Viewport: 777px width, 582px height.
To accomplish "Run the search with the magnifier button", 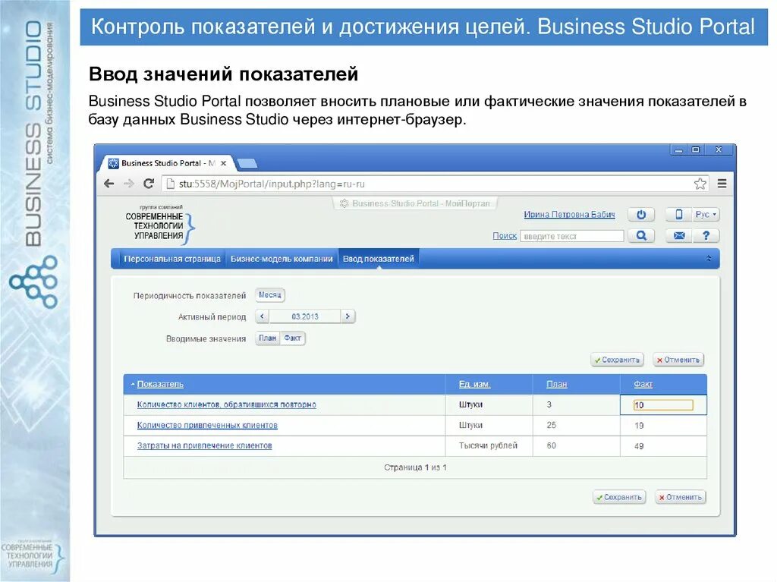I will (641, 236).
